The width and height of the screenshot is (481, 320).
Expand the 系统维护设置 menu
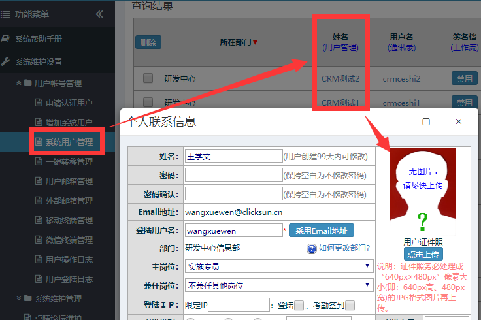click(x=39, y=61)
